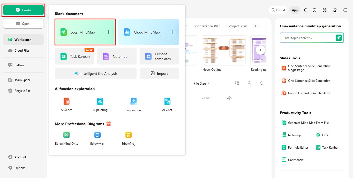
Task: Create a new Local MindMap
Action: tap(85, 32)
